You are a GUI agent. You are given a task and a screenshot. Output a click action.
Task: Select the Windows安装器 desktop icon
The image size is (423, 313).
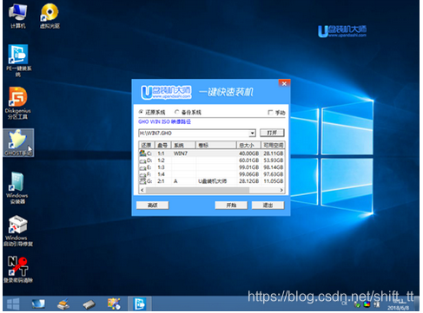[x=17, y=187]
